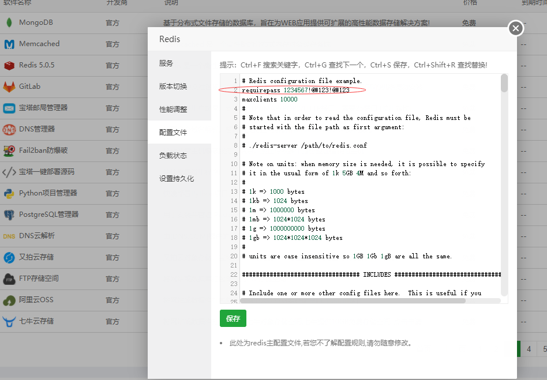Open the Redis 5.0.5 name link
This screenshot has width=547, height=380.
click(x=36, y=65)
